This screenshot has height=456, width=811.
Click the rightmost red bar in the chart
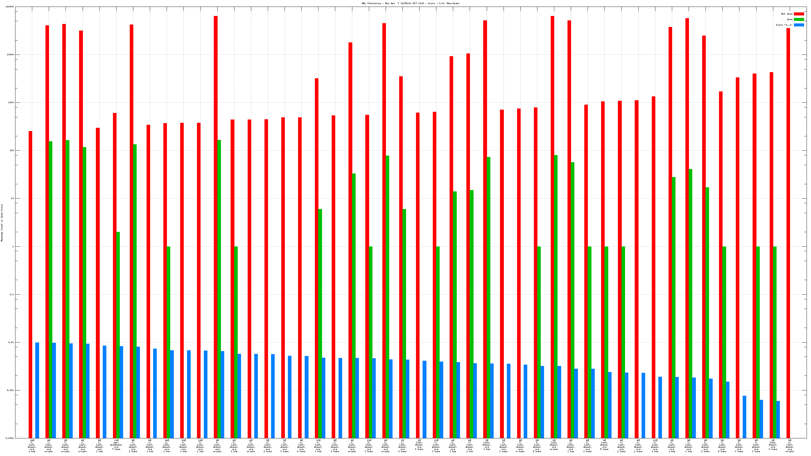coord(788,233)
